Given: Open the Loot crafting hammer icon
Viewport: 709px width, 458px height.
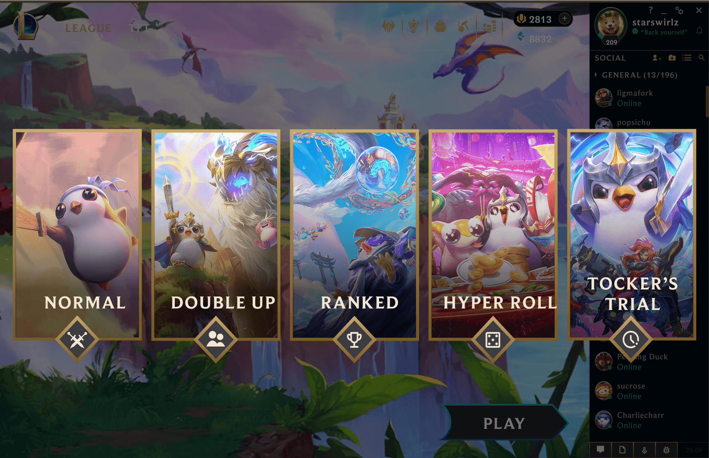Looking at the screenshot, I should [x=463, y=27].
